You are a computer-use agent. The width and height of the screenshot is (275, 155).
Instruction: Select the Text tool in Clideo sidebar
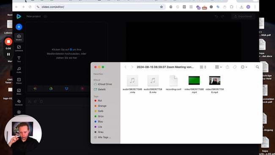coord(19,59)
